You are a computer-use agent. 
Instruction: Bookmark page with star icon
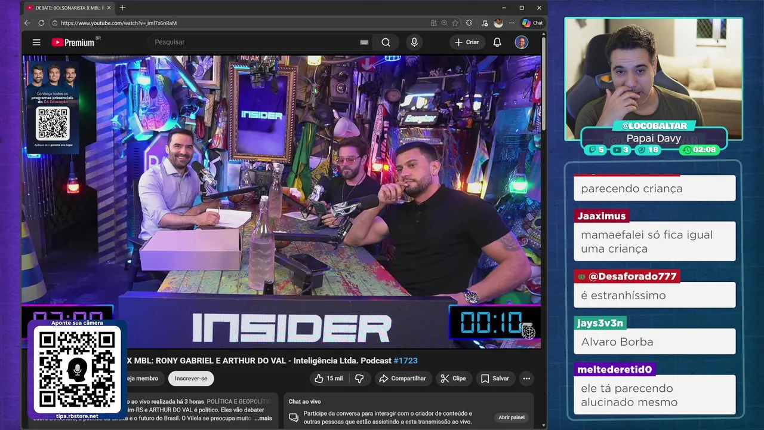click(x=455, y=23)
